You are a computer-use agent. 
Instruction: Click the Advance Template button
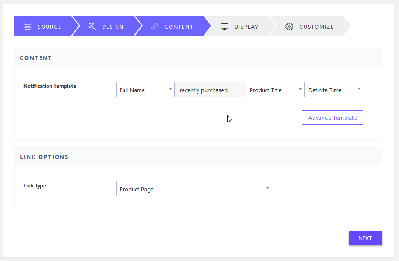[x=332, y=117]
